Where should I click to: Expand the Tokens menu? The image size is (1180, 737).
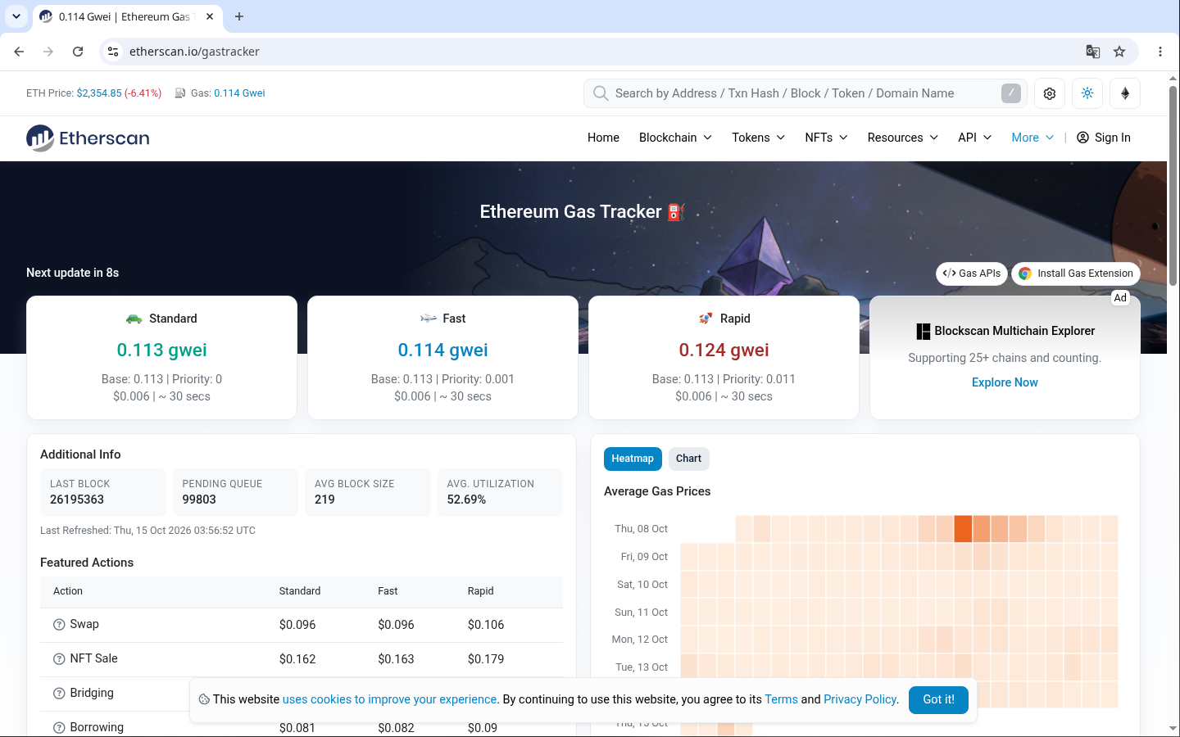(758, 138)
